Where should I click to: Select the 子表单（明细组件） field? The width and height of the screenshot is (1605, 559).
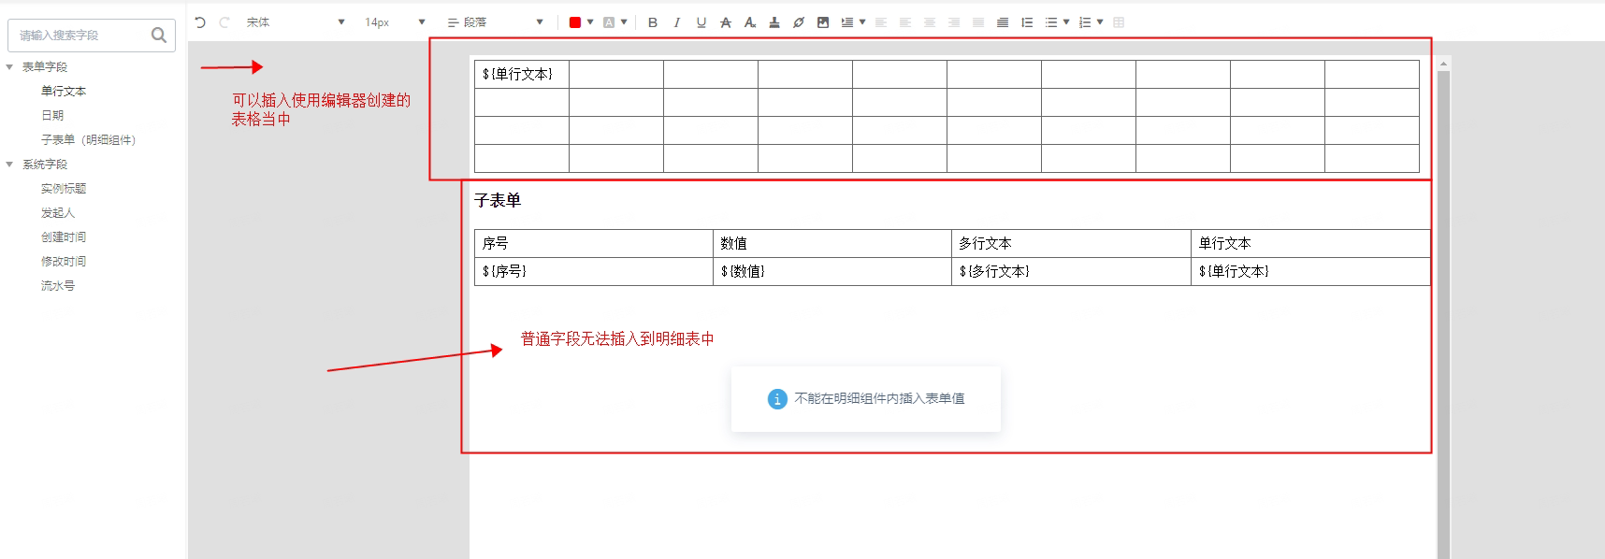pyautogui.click(x=89, y=140)
